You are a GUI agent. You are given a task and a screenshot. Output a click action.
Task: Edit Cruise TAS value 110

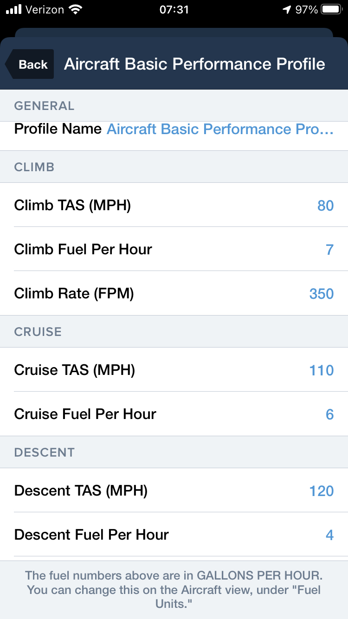(x=322, y=370)
